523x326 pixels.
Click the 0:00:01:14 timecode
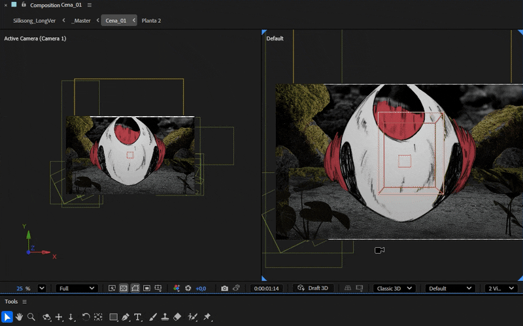click(267, 288)
